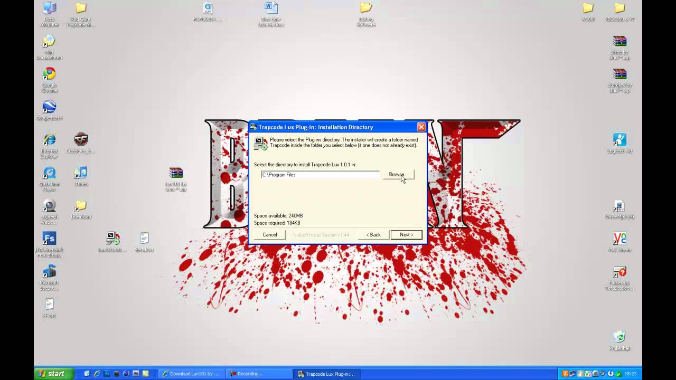Select the Google Chrome desktop icon

[49, 80]
